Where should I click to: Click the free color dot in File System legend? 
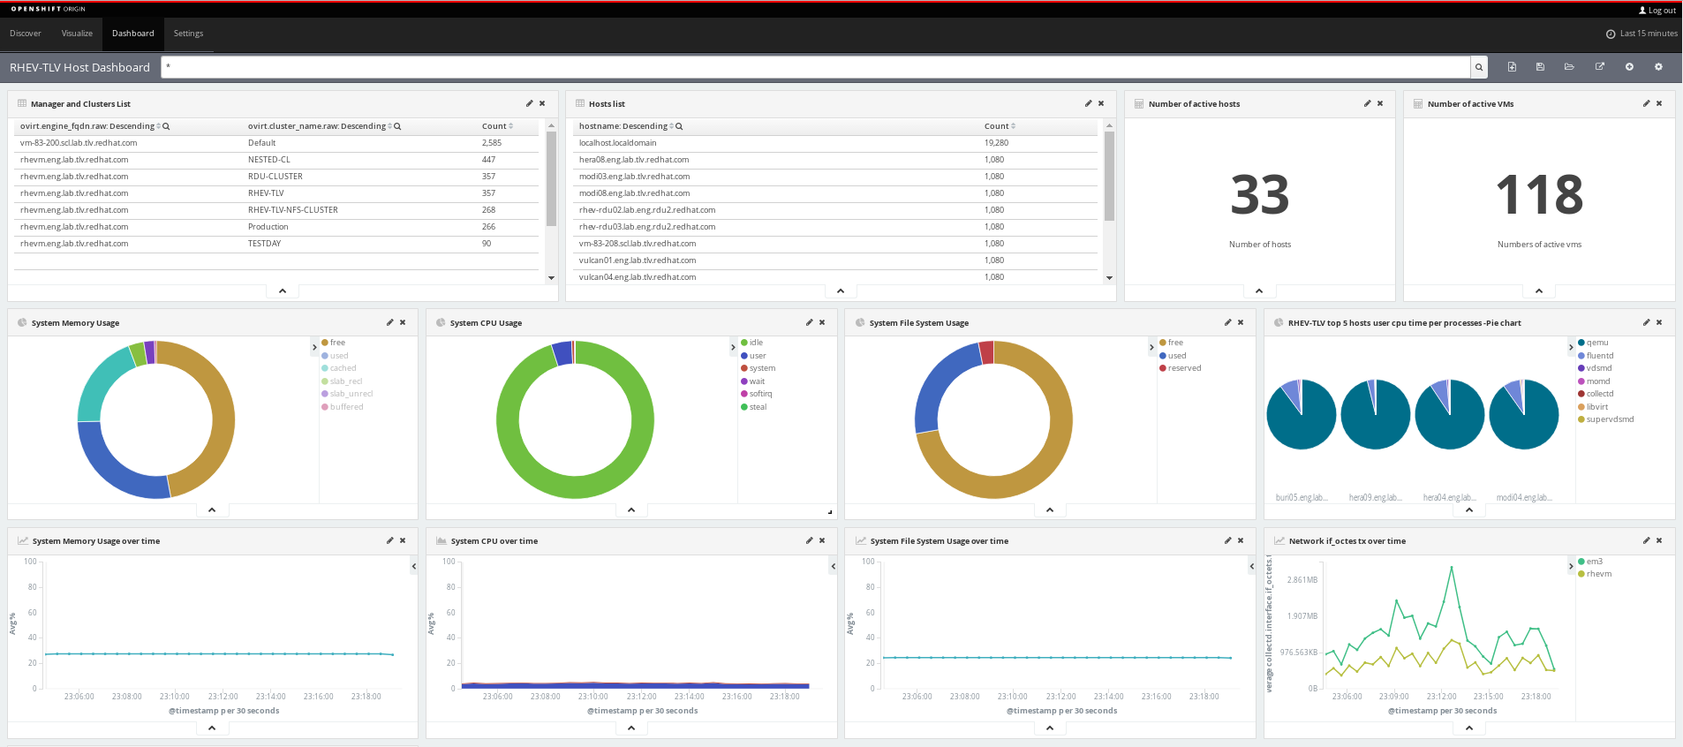pos(1163,343)
